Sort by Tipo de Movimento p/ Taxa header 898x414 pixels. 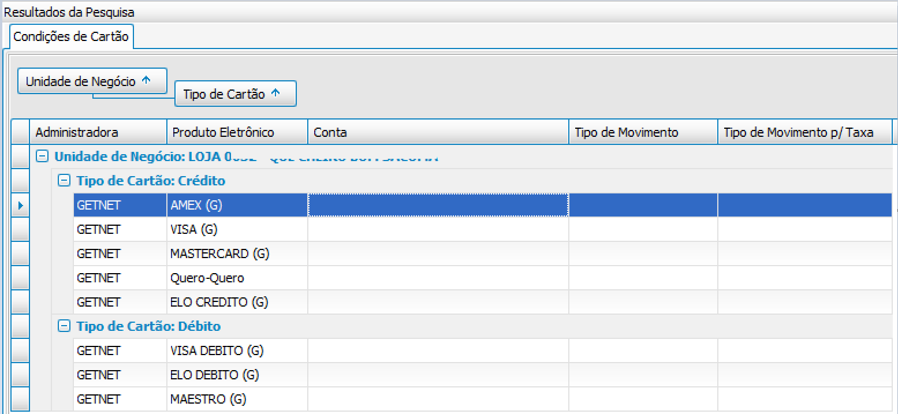point(805,132)
